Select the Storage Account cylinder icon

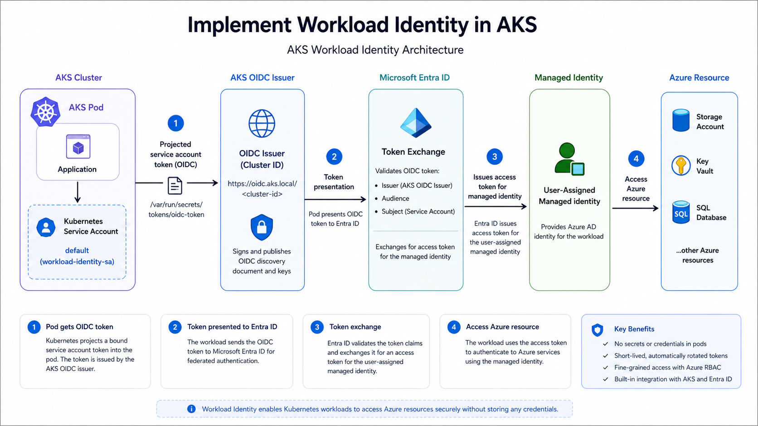click(x=681, y=120)
